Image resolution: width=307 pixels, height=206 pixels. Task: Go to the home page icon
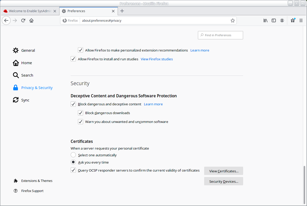[x=31, y=20]
